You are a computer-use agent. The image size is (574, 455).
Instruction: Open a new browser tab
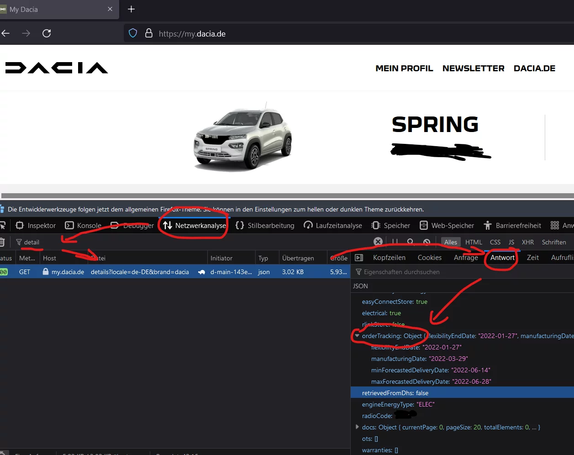132,9
